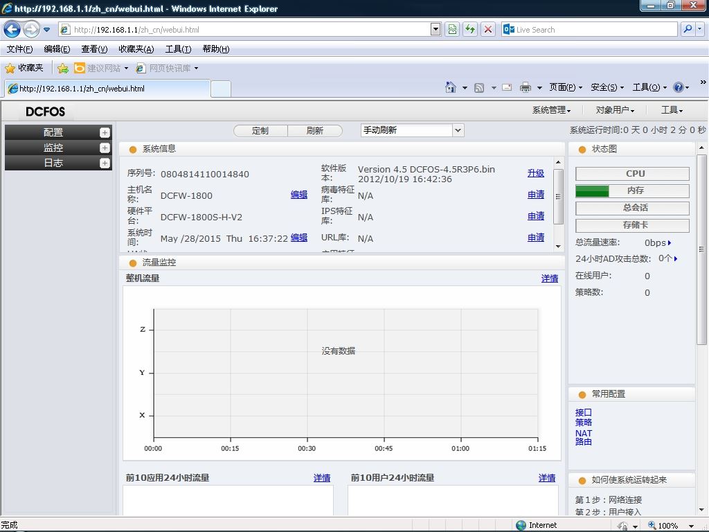Screen dimensions: 709x532
Task: Click inside the Live Search box
Action: point(590,30)
